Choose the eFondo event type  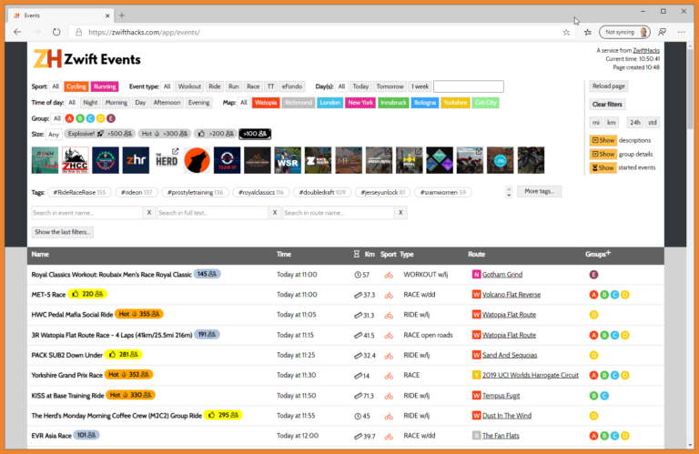(292, 86)
